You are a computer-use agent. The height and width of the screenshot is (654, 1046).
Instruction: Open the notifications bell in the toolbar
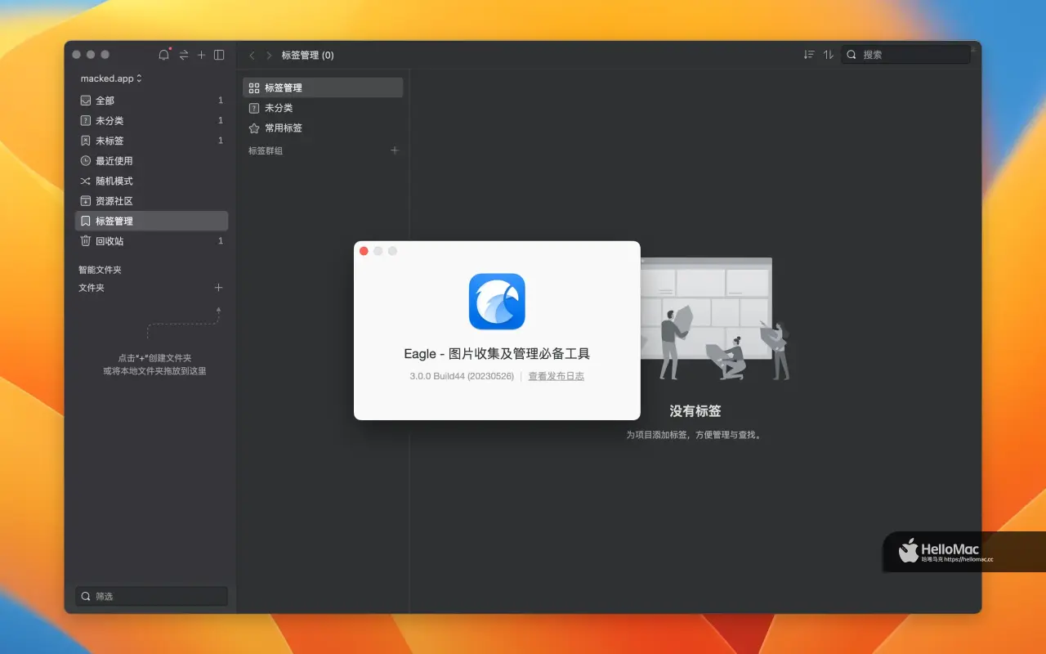coord(163,55)
